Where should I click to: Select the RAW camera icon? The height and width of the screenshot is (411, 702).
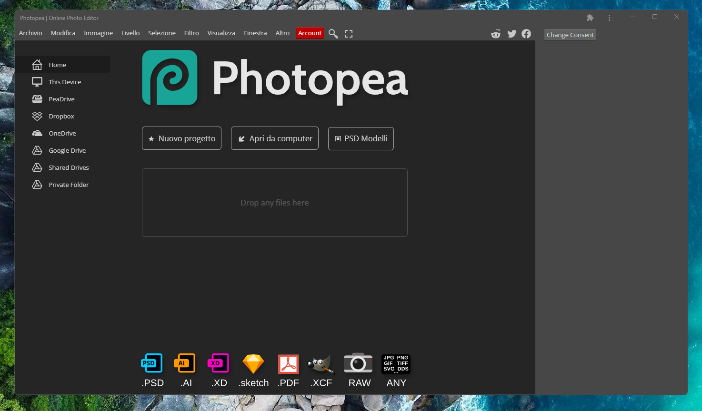pos(358,363)
